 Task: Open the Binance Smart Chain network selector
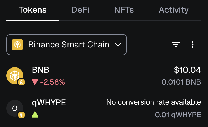[x=66, y=45]
